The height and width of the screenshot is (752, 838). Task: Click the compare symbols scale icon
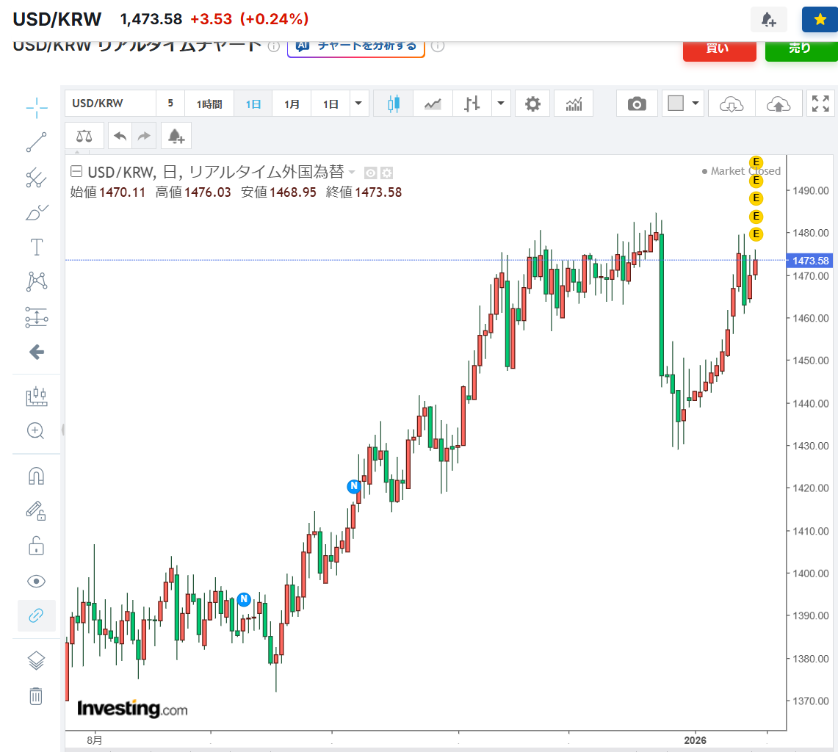(84, 136)
